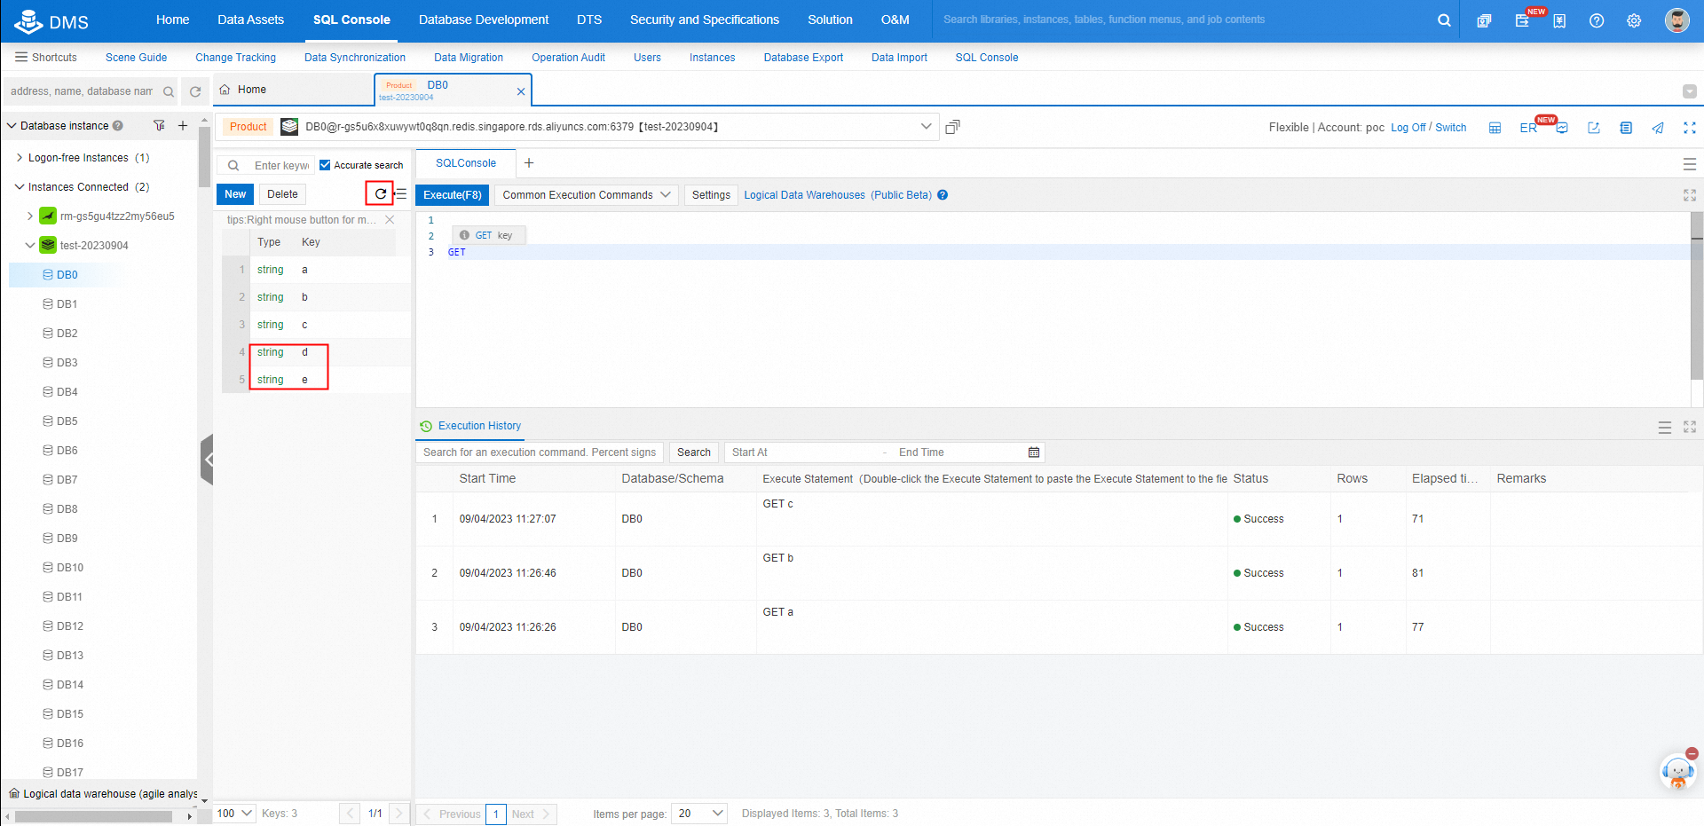
Task: Click Search in Execution History
Action: coord(694,452)
